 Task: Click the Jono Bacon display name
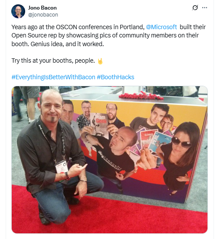42,8
